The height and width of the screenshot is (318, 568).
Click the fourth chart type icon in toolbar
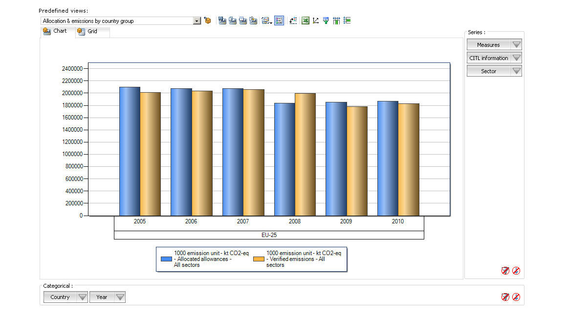253,21
